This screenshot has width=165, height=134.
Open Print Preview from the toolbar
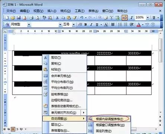[x=37, y=18]
